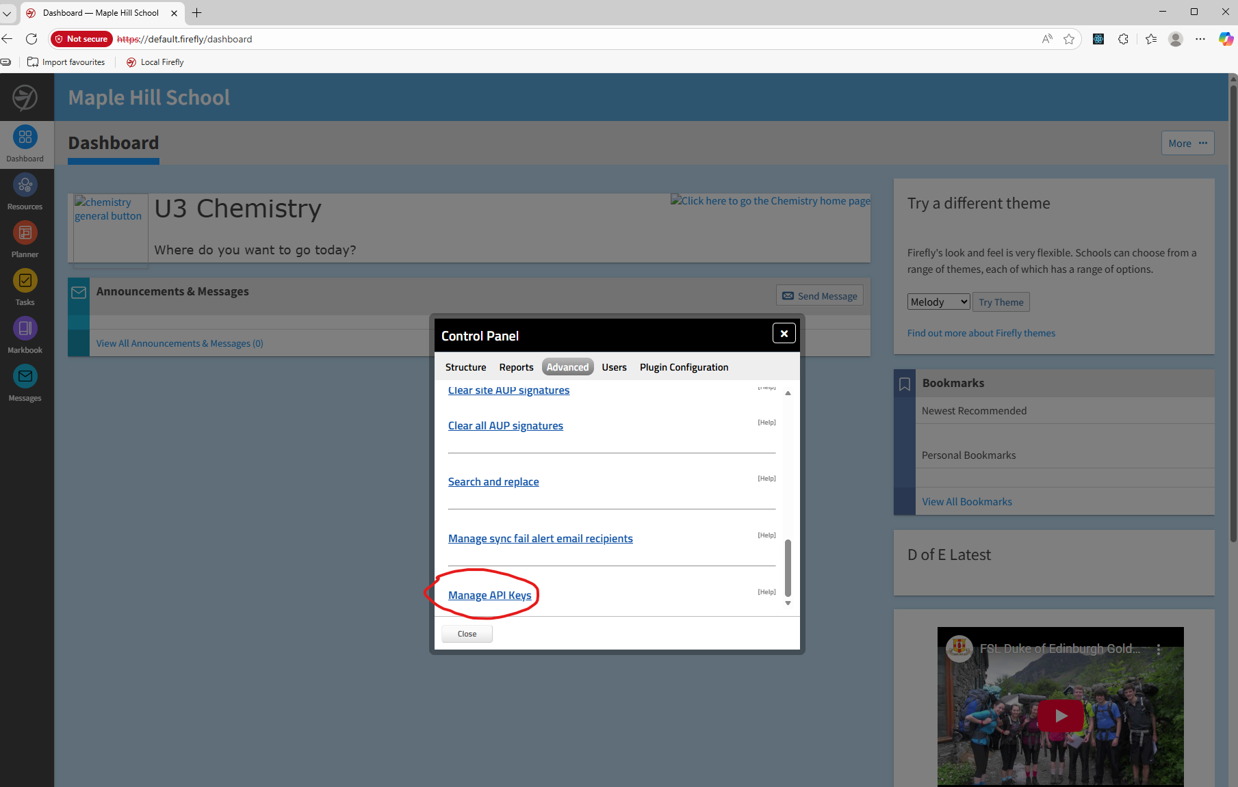1238x787 pixels.
Task: Open browser profile avatar
Action: point(1176,39)
